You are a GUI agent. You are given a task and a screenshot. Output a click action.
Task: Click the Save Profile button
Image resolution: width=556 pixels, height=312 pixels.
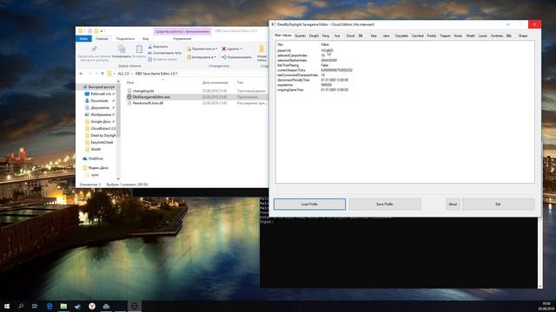(385, 205)
